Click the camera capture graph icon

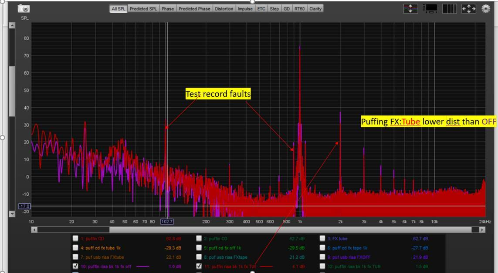(x=24, y=9)
